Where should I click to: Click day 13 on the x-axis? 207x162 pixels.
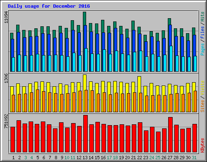[x=85, y=158]
